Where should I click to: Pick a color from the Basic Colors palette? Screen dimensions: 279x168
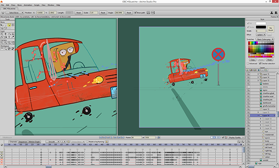pyautogui.click(x=261, y=49)
